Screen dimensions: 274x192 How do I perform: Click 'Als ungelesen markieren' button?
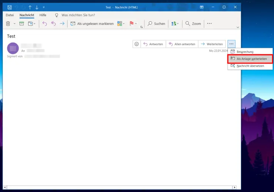click(92, 24)
